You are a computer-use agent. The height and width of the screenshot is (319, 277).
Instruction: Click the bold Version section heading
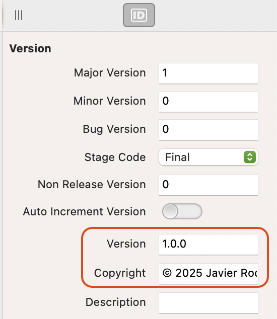30,49
